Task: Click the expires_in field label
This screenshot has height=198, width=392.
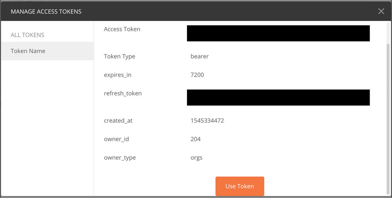Action: pyautogui.click(x=118, y=75)
